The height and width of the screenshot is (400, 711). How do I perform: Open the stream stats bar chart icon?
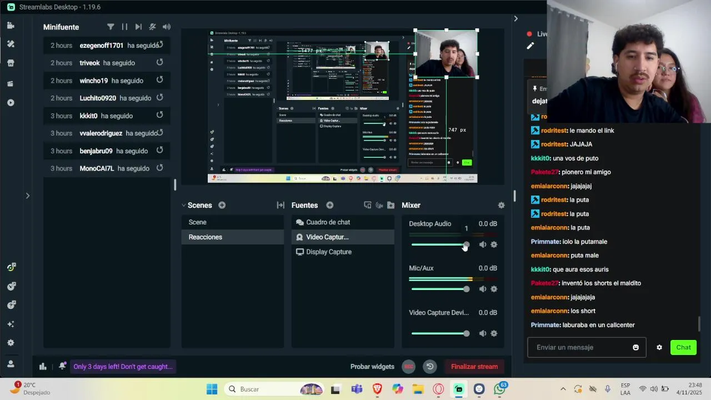pos(43,366)
